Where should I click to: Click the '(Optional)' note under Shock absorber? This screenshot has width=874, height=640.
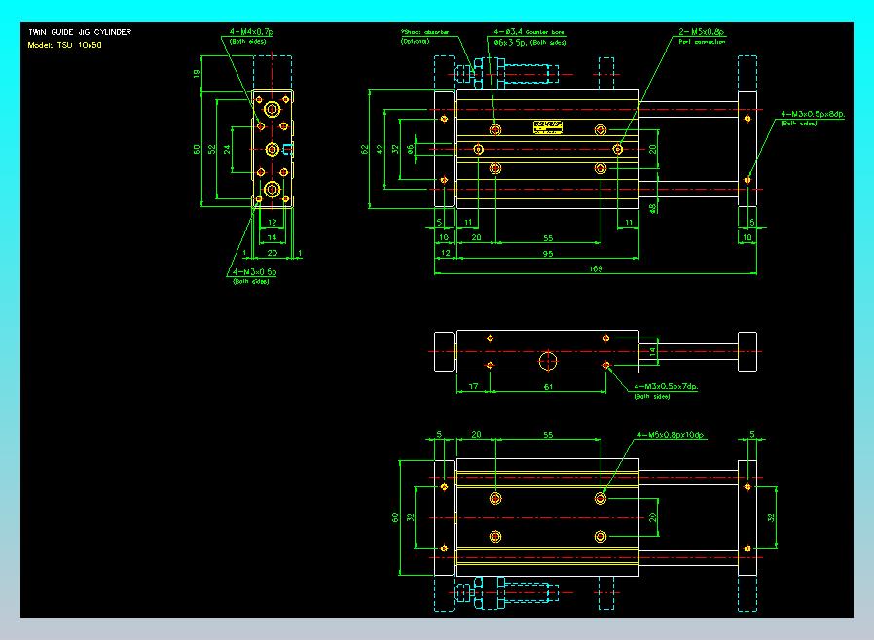click(415, 41)
